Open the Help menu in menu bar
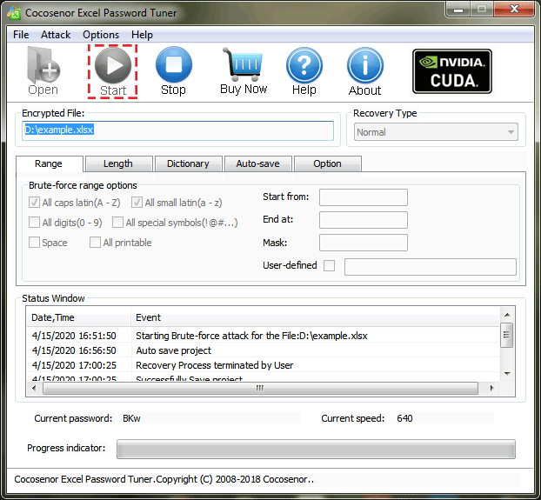 coord(142,35)
